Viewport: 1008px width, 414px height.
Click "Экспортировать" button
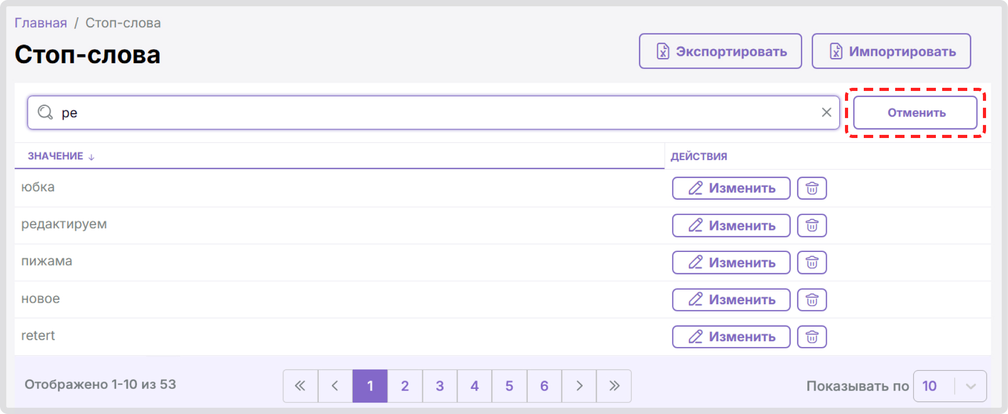720,51
